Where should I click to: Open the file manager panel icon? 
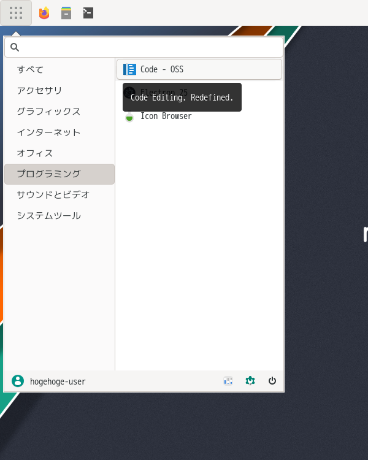point(66,13)
